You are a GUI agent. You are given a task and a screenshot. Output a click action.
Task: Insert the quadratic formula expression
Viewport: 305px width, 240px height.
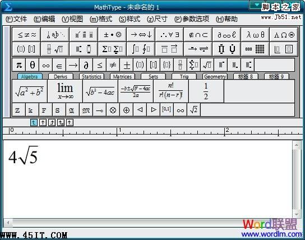tap(136, 91)
